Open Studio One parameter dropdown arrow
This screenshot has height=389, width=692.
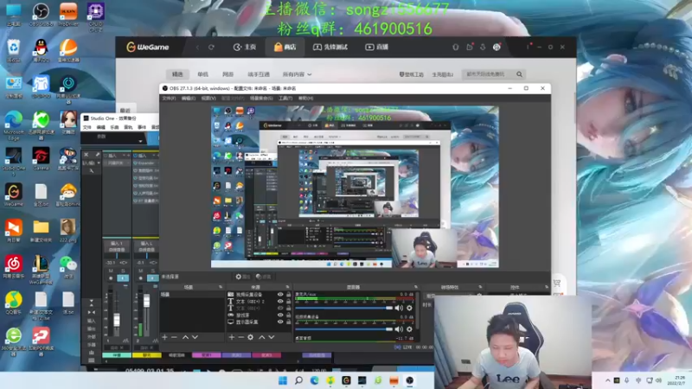coord(140,141)
